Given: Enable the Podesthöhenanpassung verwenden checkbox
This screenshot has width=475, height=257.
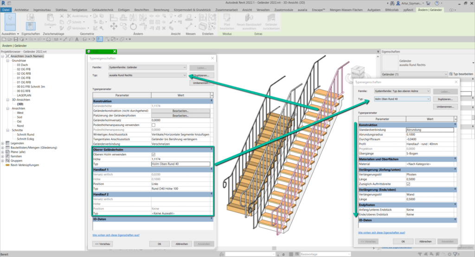Looking at the screenshot, I should pyautogui.click(x=154, y=125).
